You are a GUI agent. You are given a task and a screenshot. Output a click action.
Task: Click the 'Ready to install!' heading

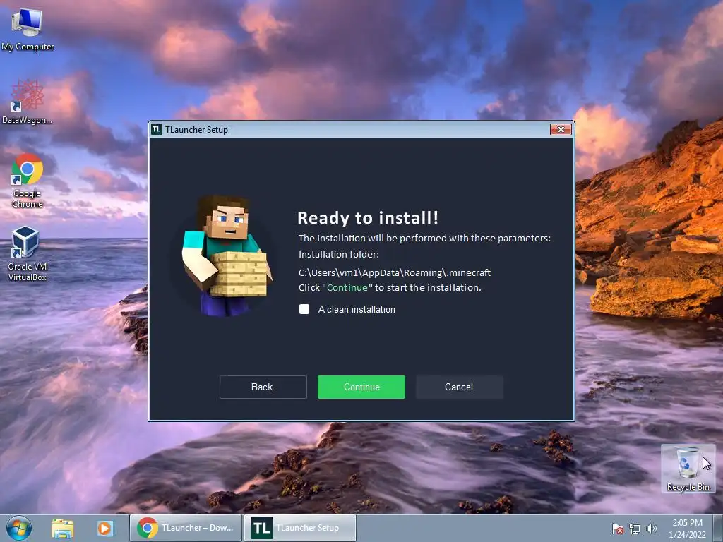click(368, 217)
